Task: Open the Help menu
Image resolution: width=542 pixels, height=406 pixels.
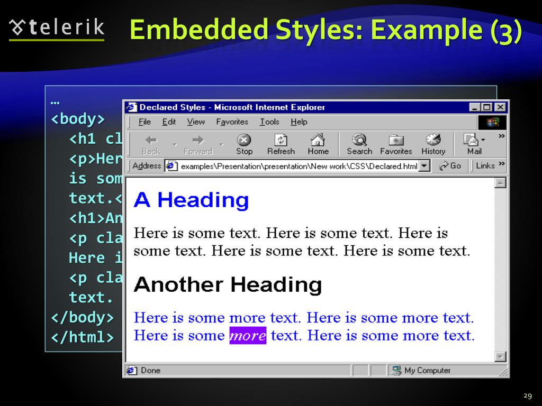Action: point(299,122)
